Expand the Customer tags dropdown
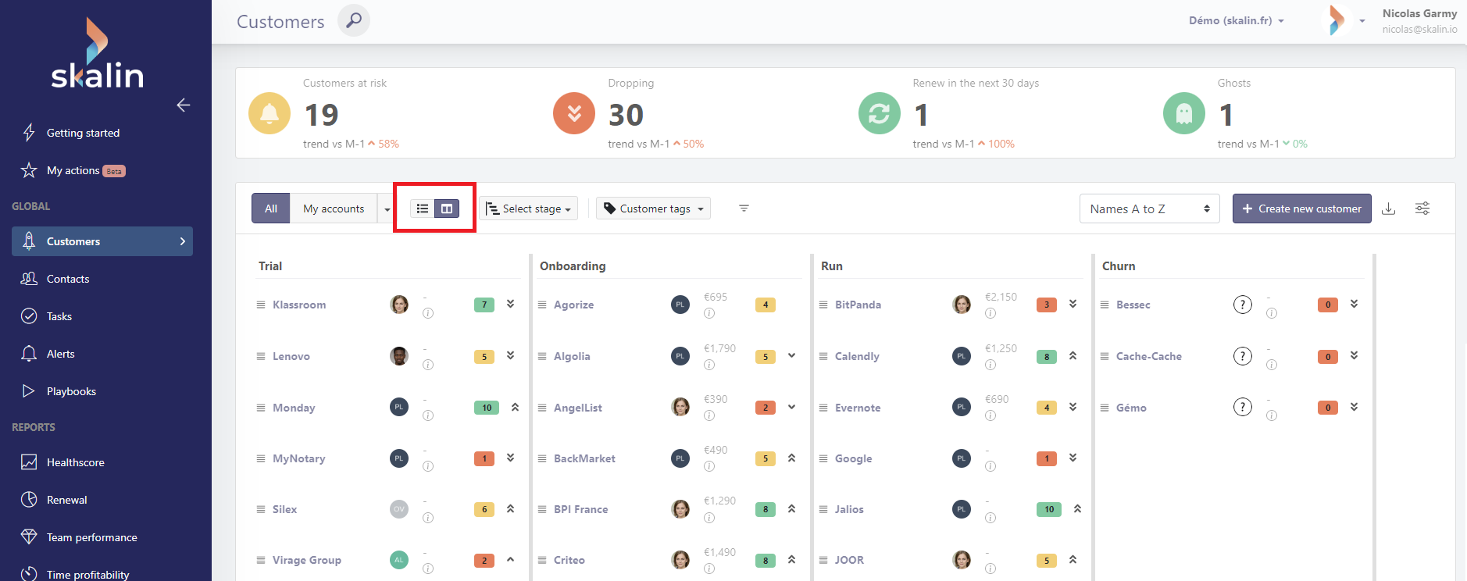The height and width of the screenshot is (581, 1467). (x=654, y=209)
